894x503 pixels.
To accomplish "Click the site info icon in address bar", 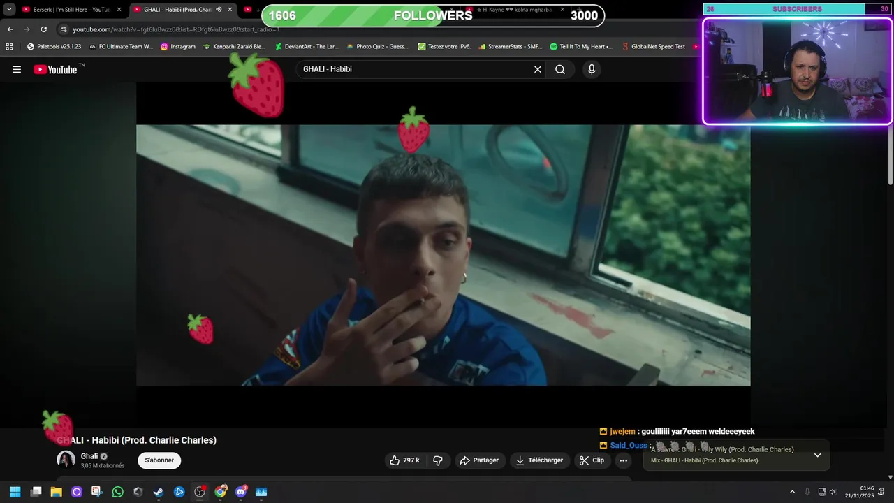I will [x=64, y=29].
